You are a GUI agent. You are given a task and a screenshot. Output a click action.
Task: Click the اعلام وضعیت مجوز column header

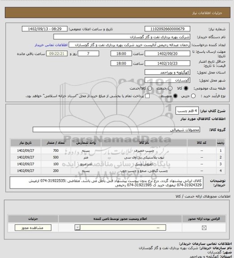pyautogui.click(x=120, y=219)
